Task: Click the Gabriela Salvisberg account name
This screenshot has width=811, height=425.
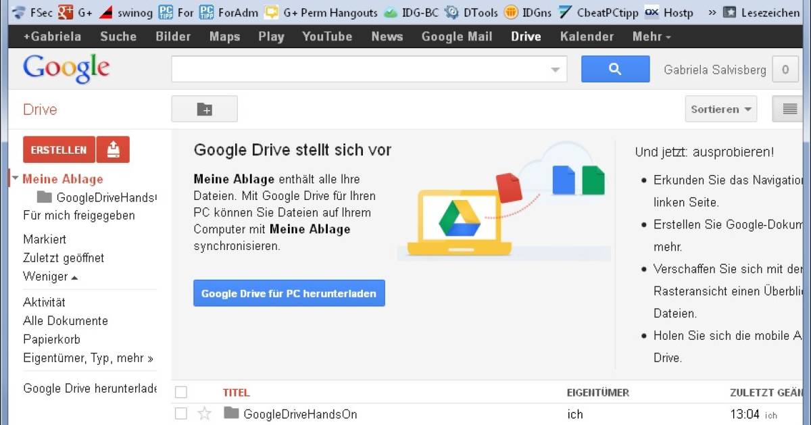Action: click(x=715, y=70)
